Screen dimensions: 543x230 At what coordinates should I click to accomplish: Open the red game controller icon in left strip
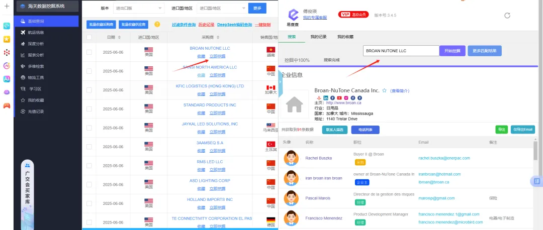[x=7, y=105]
